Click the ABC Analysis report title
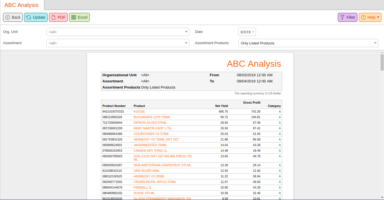 click(254, 64)
